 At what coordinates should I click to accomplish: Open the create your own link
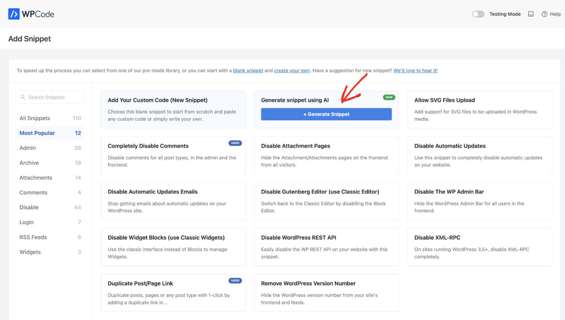(x=292, y=70)
